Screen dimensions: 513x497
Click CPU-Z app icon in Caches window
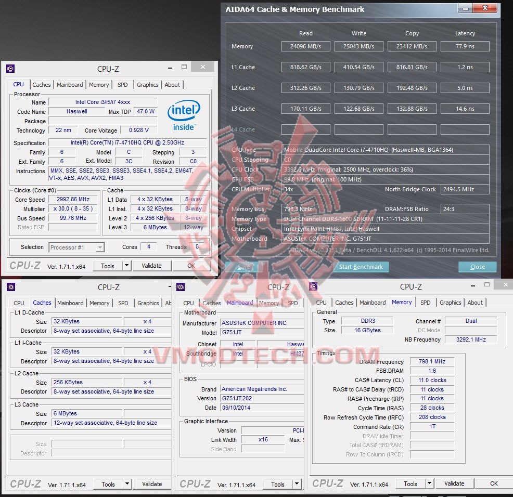11,287
